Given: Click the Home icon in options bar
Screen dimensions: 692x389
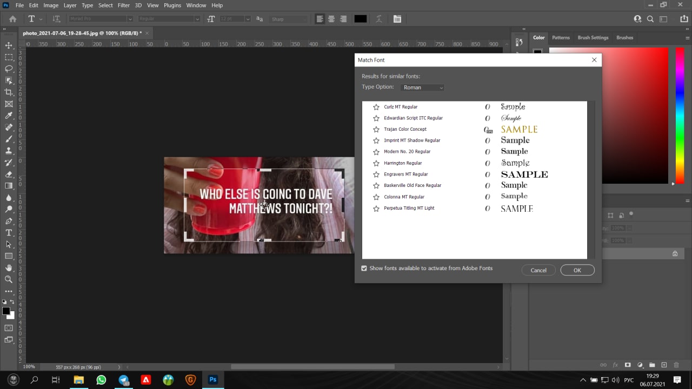Looking at the screenshot, I should pyautogui.click(x=12, y=19).
